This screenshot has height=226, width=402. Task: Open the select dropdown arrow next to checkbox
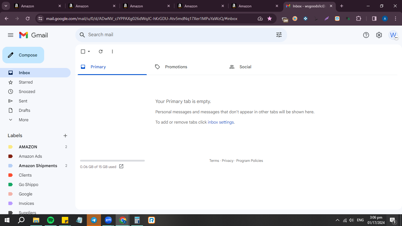pos(89,51)
